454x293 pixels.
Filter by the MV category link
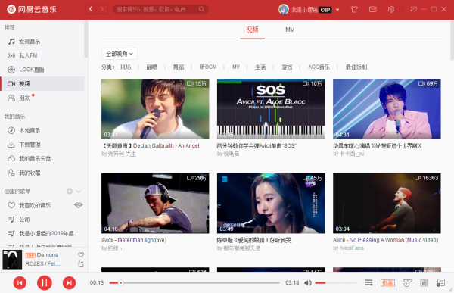[236, 67]
